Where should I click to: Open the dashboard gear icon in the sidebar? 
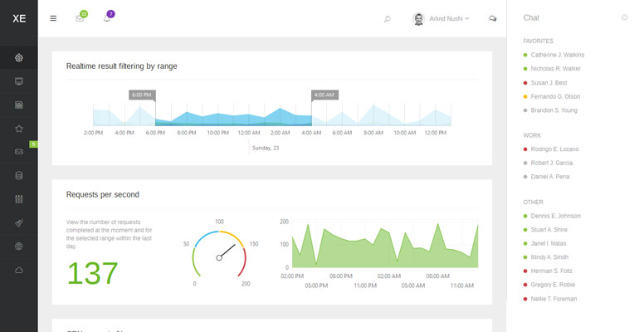tap(19, 57)
